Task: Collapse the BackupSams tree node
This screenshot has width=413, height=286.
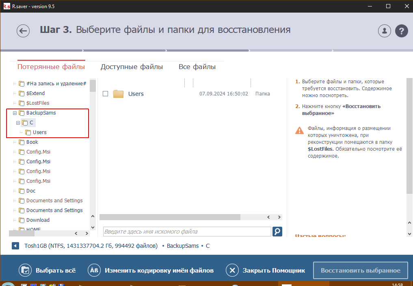Action: tap(15, 113)
